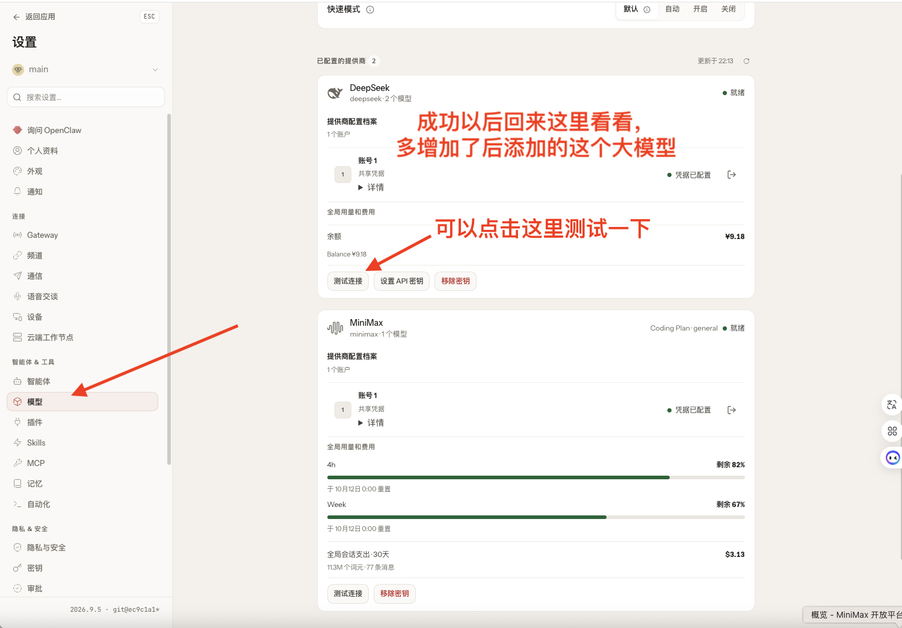Image resolution: width=902 pixels, height=628 pixels.
Task: Open 隐私与安全 in sidebar
Action: [x=82, y=547]
